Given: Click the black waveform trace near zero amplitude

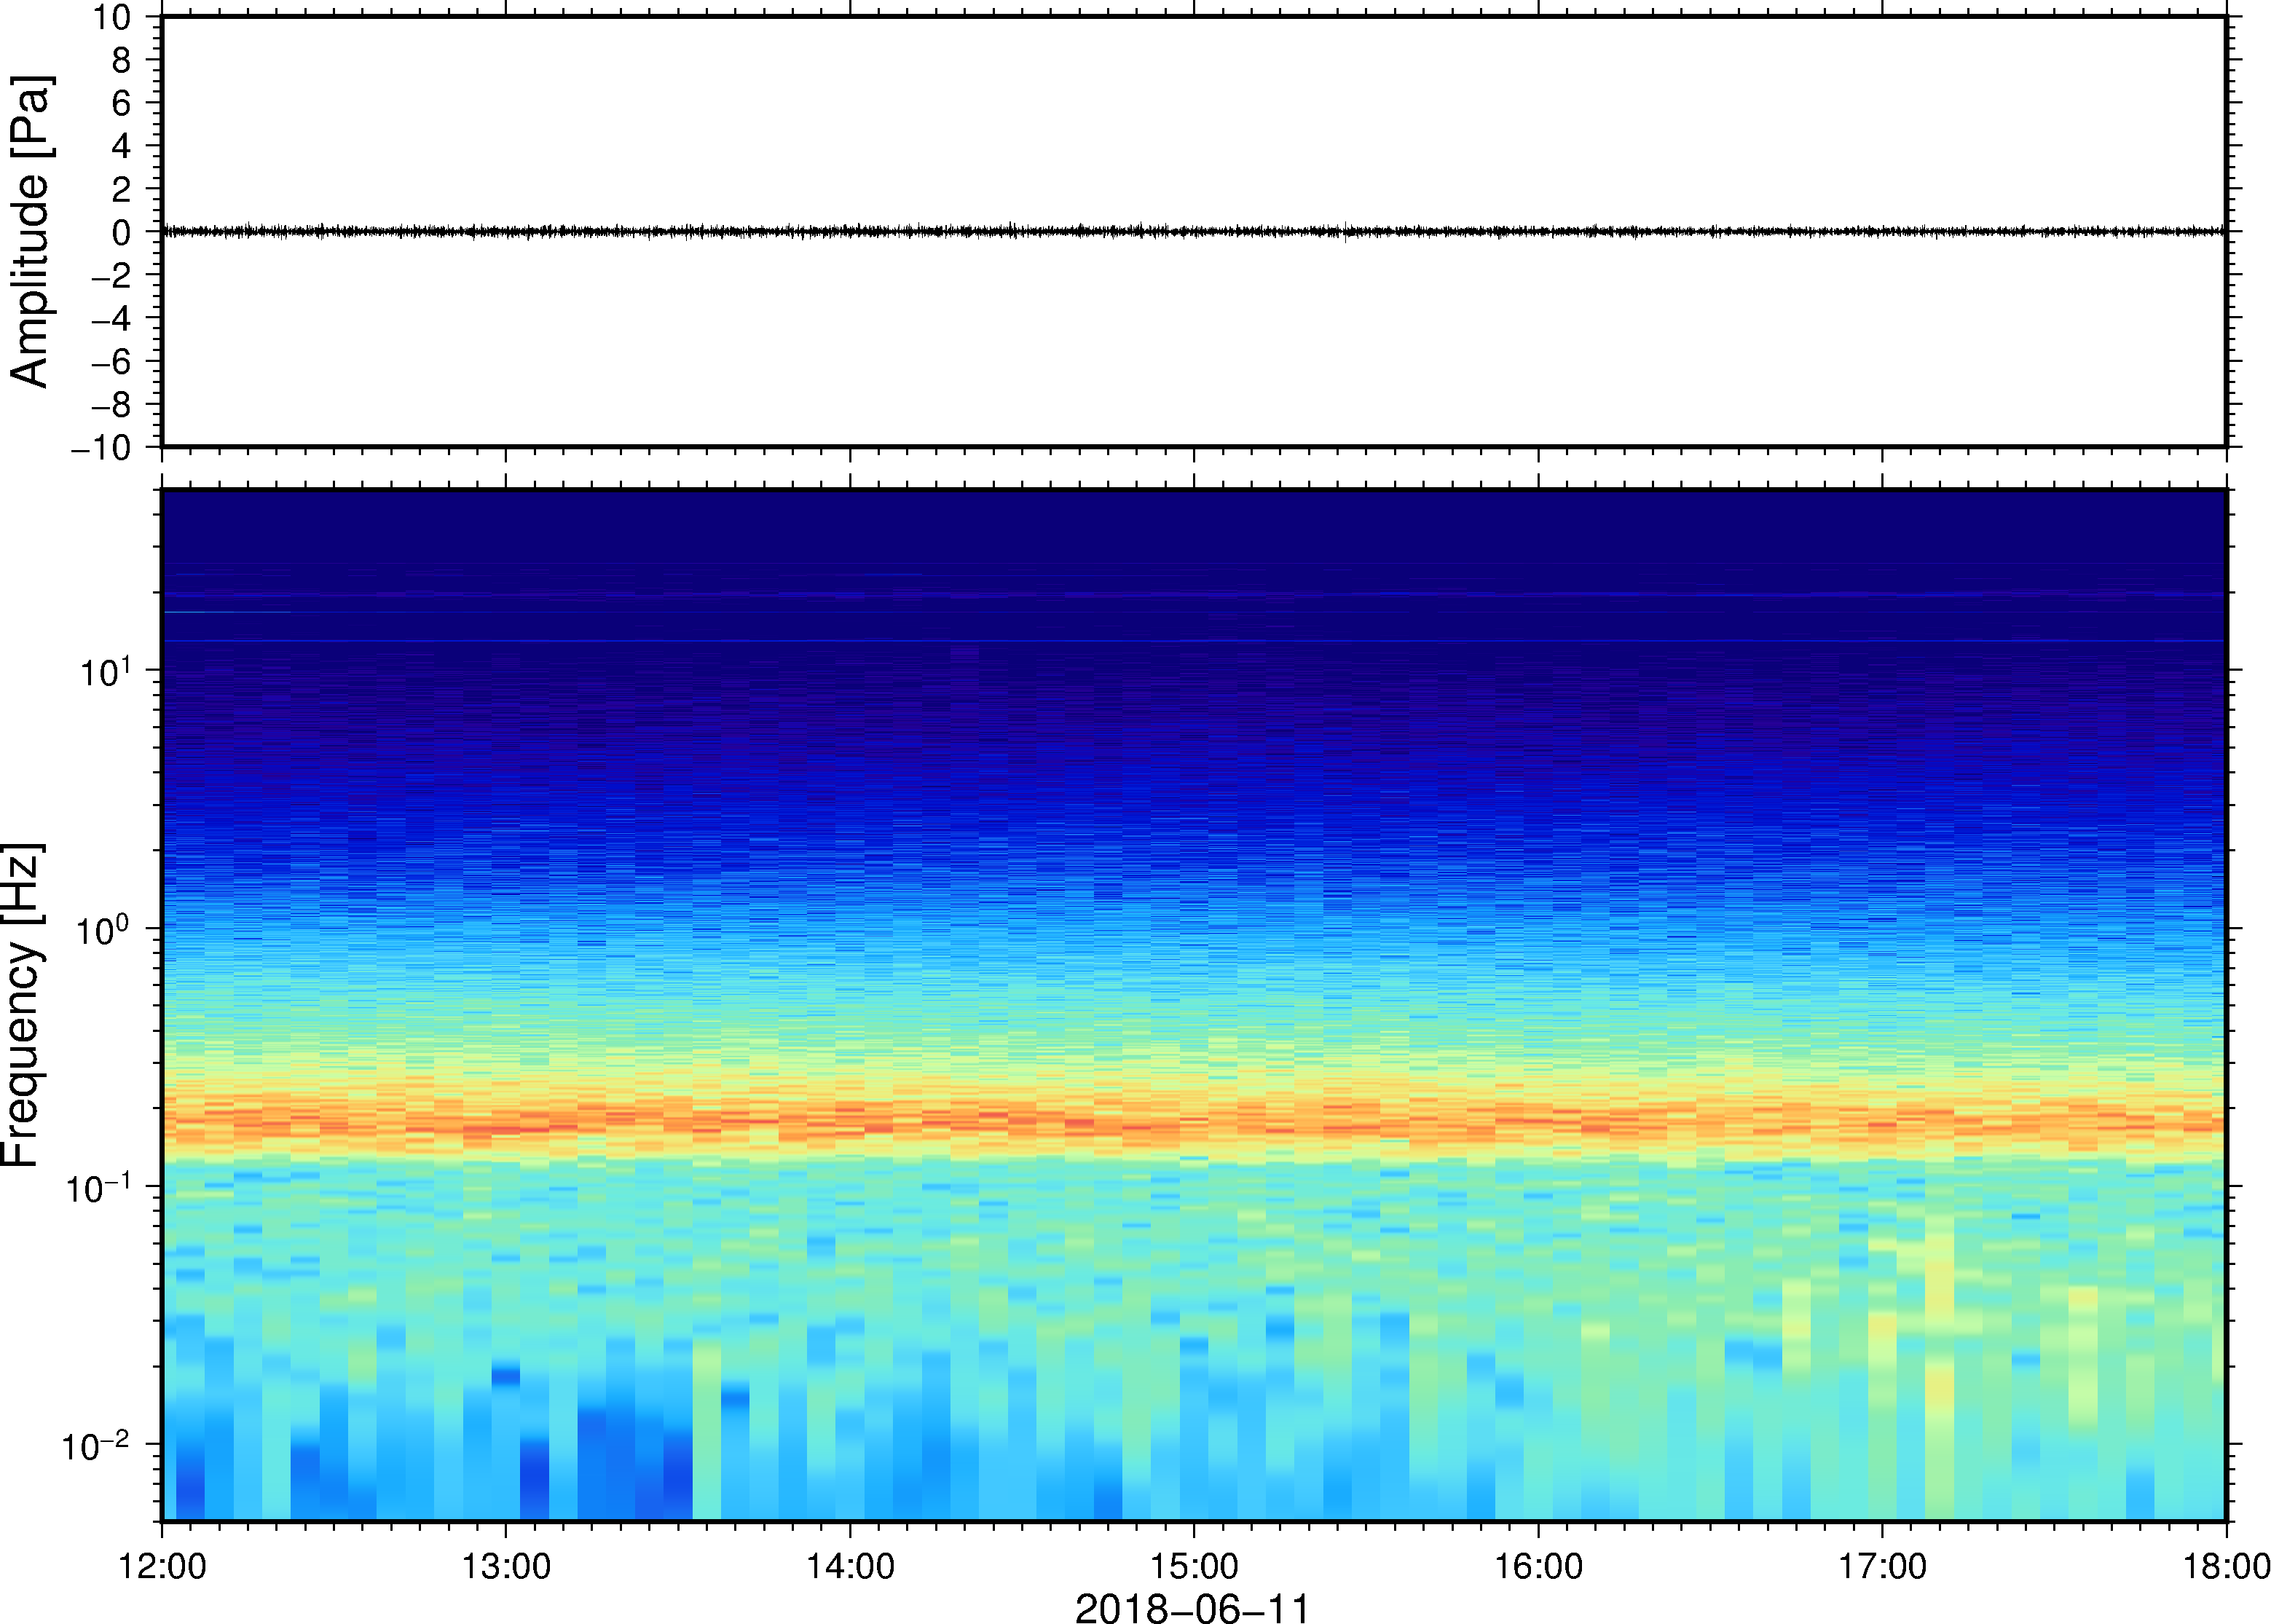Looking at the screenshot, I should click(1194, 231).
